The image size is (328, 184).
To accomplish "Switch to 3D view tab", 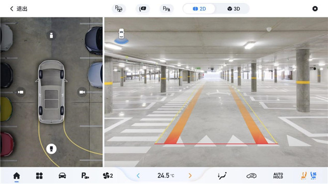I will pyautogui.click(x=234, y=9).
